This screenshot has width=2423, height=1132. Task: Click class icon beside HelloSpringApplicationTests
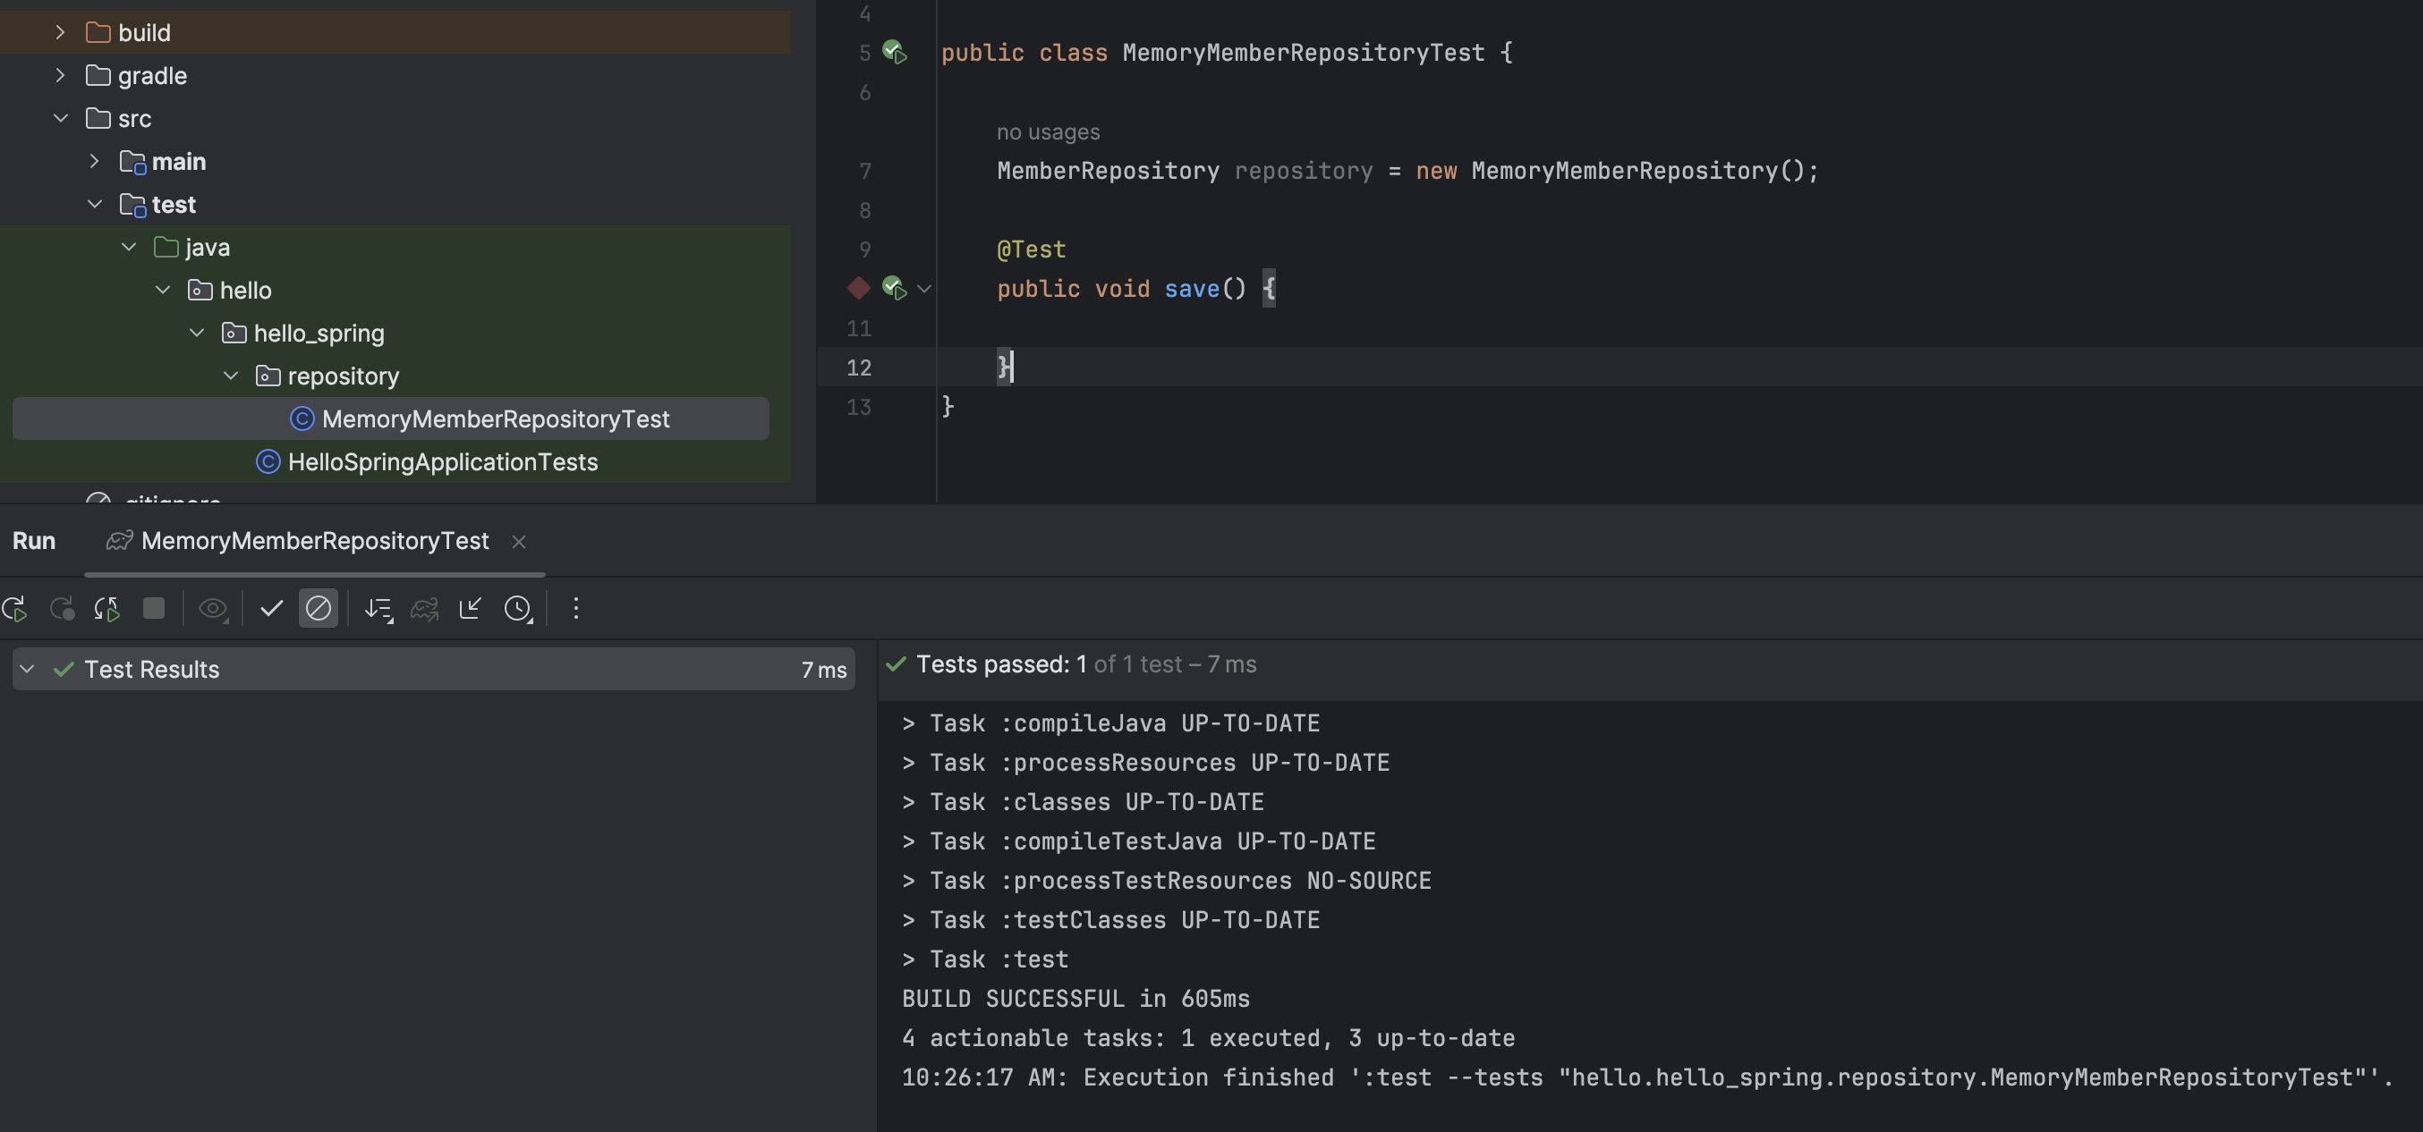click(x=268, y=461)
